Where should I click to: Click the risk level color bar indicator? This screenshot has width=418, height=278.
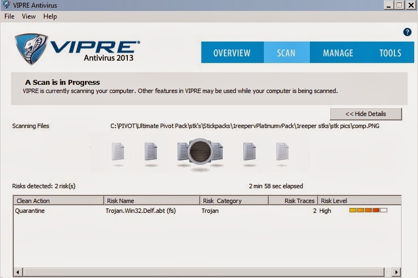pyautogui.click(x=368, y=210)
